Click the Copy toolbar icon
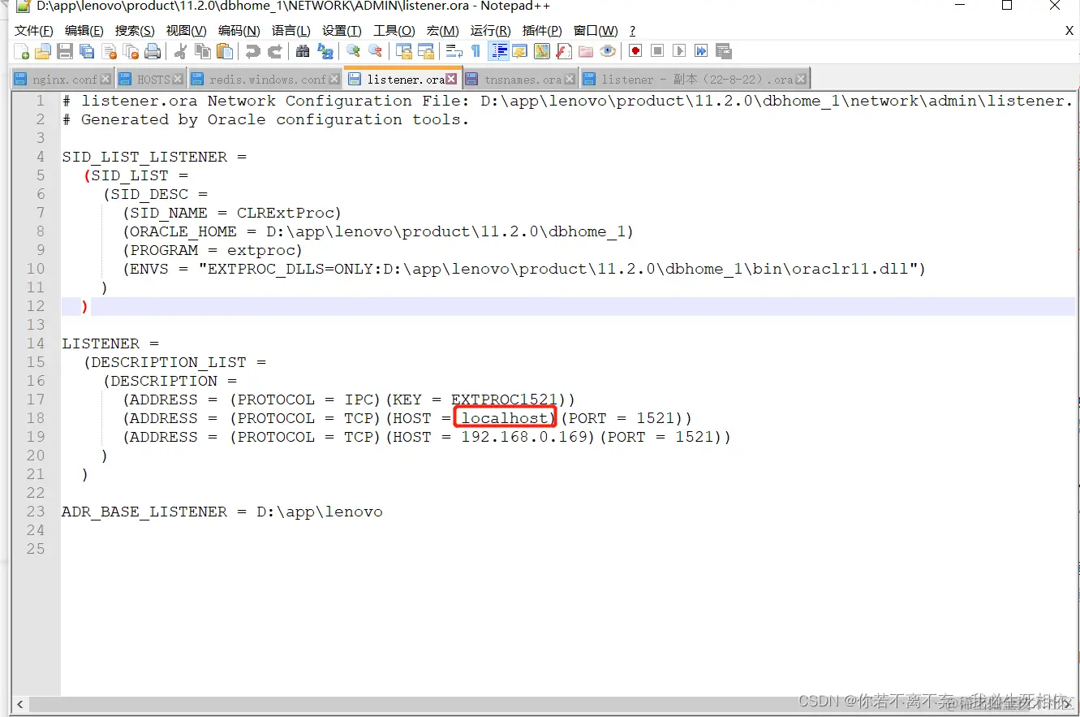Viewport: 1080px width, 717px height. pos(203,51)
